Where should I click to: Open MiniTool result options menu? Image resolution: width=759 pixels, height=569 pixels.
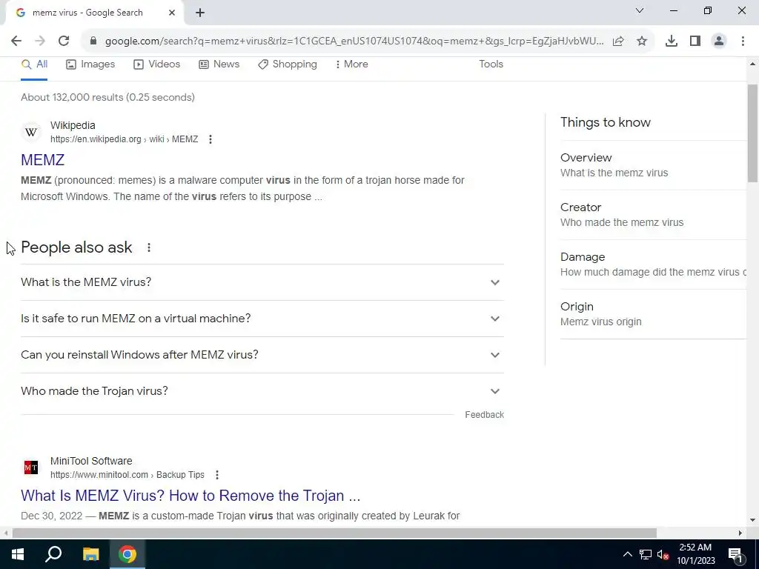coord(217,475)
